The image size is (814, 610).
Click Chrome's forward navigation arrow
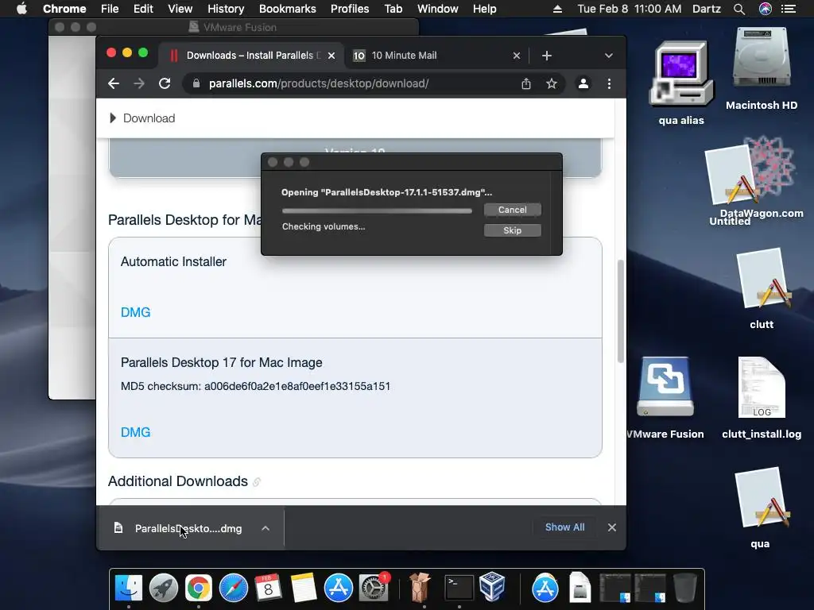click(138, 83)
